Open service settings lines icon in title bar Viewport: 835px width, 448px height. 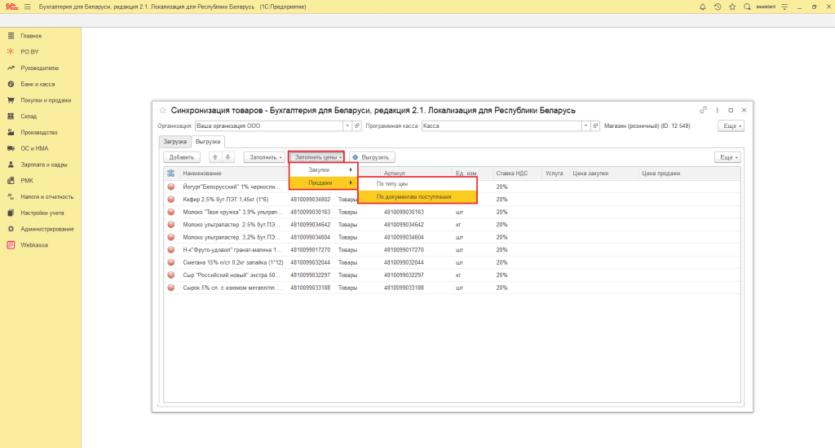[784, 7]
